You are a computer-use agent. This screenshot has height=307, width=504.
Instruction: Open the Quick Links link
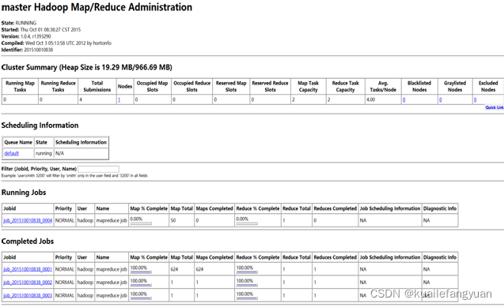coord(495,107)
